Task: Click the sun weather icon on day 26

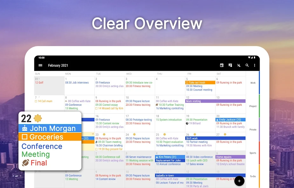Action: coord(195,134)
